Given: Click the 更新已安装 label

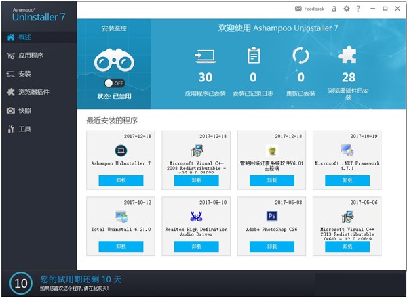Looking at the screenshot, I should coord(301,94).
